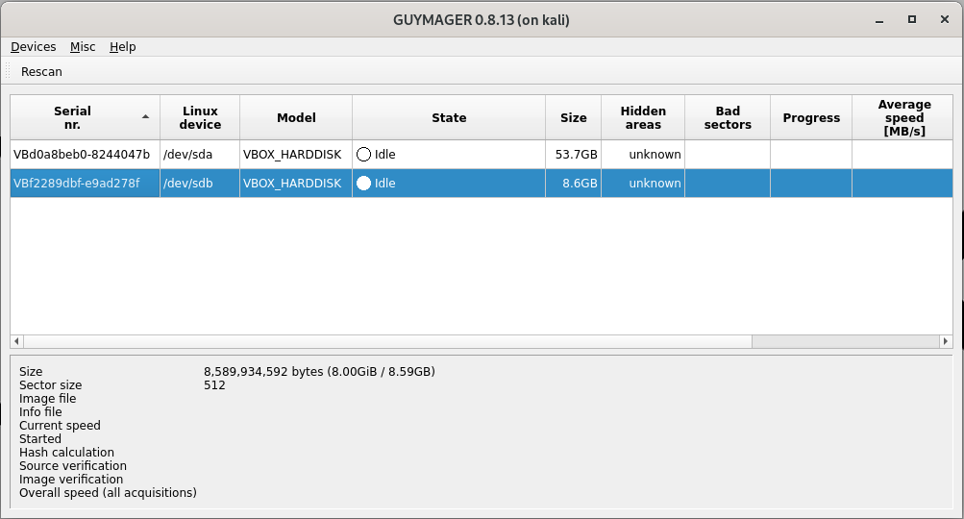
Task: Open the Help menu
Action: (122, 46)
